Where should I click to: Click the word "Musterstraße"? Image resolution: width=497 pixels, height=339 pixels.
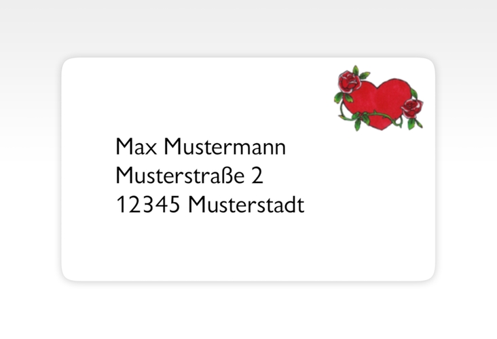[x=180, y=176]
